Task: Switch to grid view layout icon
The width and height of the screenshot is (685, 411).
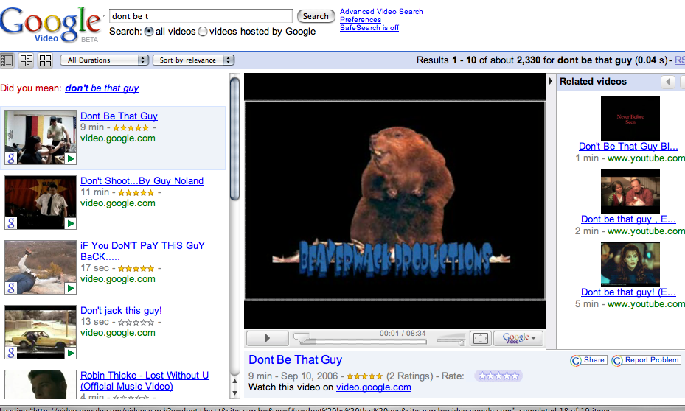Action: point(46,60)
